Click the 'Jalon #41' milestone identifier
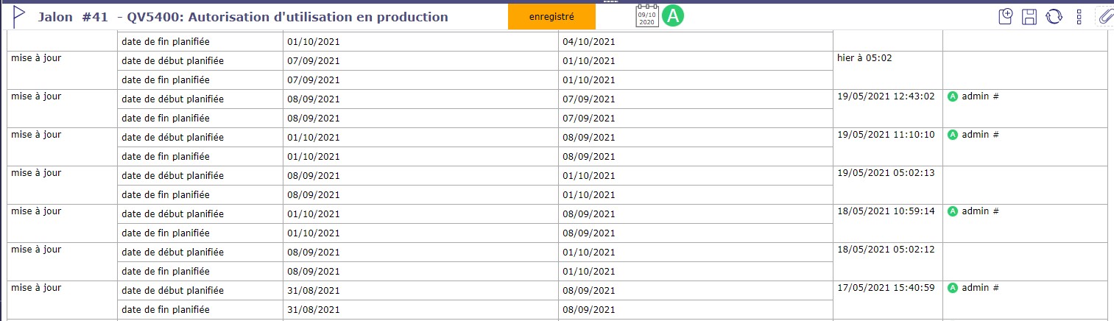1114x321 pixels. pos(73,16)
